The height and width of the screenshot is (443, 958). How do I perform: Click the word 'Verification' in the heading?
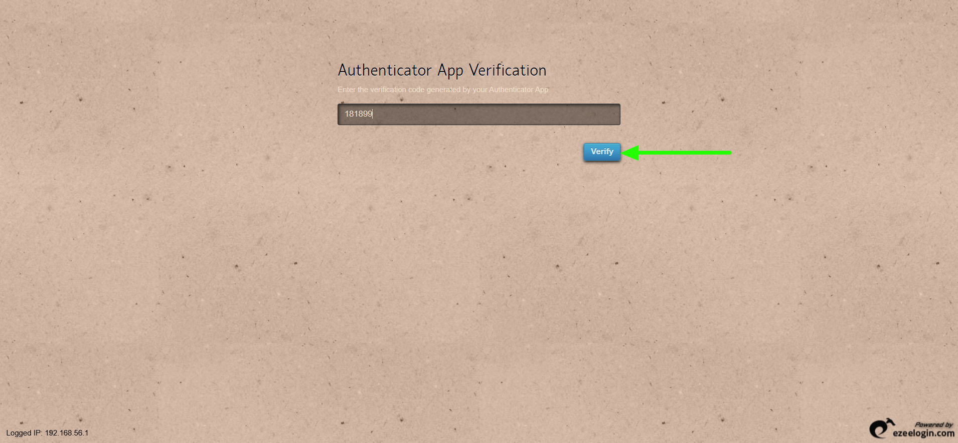[508, 70]
